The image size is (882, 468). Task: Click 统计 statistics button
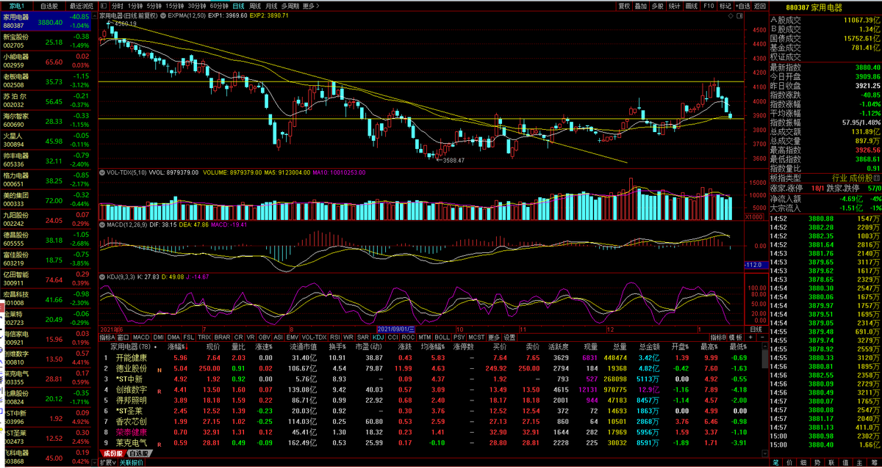pos(675,5)
